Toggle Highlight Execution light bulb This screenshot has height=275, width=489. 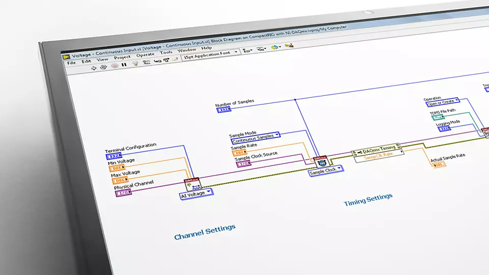(135, 63)
